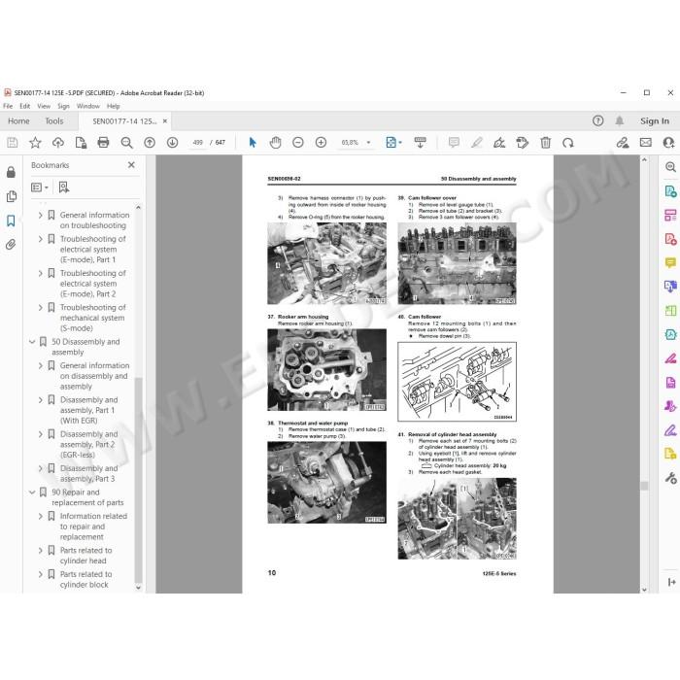
Task: Click the bookmarks panel scrollbar
Action: pos(138,479)
